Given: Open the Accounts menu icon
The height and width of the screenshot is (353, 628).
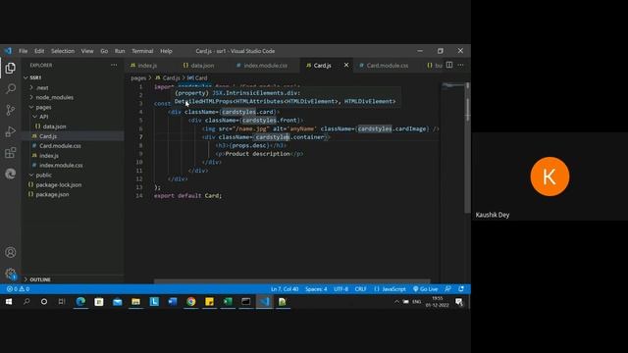Looking at the screenshot, I should [x=11, y=253].
